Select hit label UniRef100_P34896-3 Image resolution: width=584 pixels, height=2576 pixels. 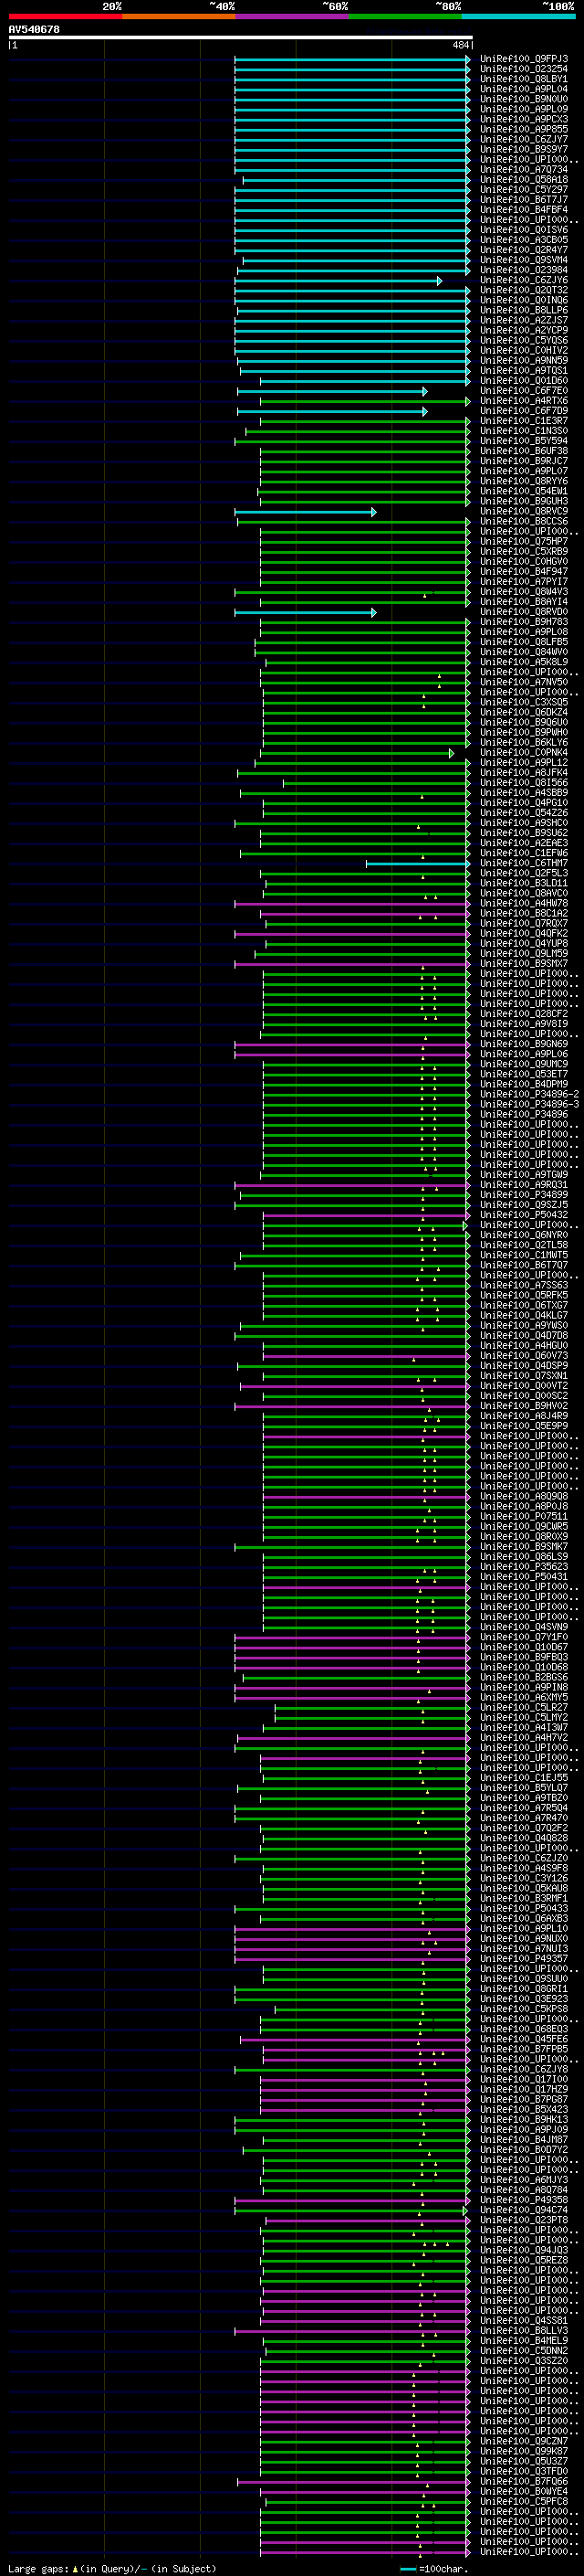click(529, 1104)
